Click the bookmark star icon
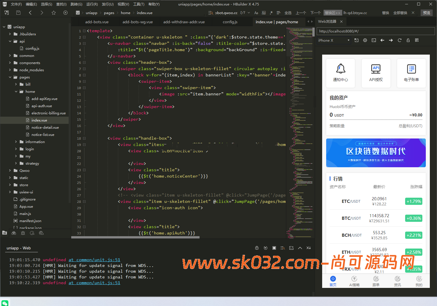The width and height of the screenshot is (437, 306). (x=54, y=13)
